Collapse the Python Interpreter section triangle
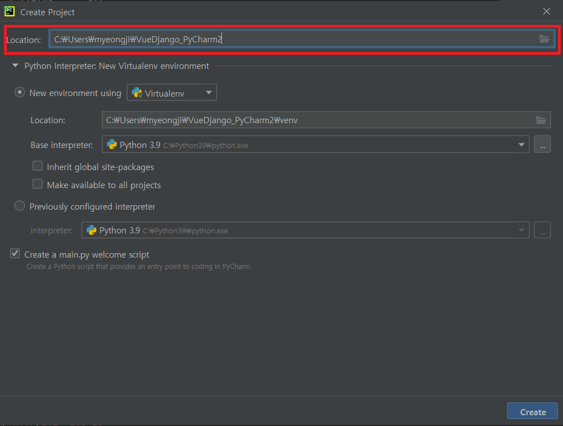This screenshot has height=426, width=563. pos(15,66)
